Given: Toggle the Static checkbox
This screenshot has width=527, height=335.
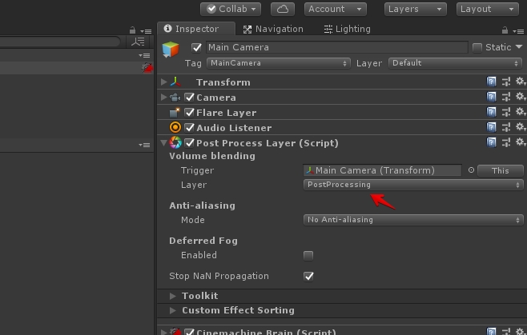Looking at the screenshot, I should (477, 48).
